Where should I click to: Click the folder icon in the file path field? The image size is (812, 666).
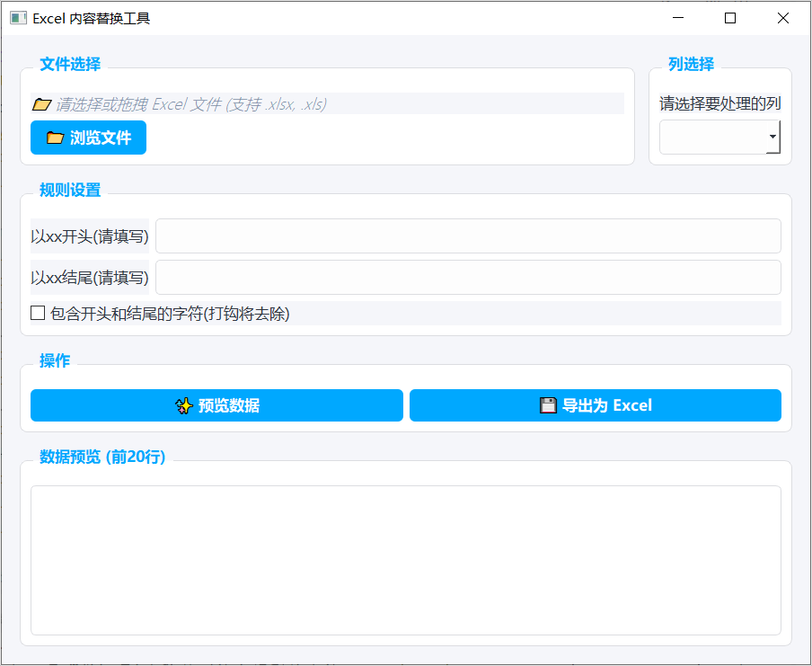41,104
